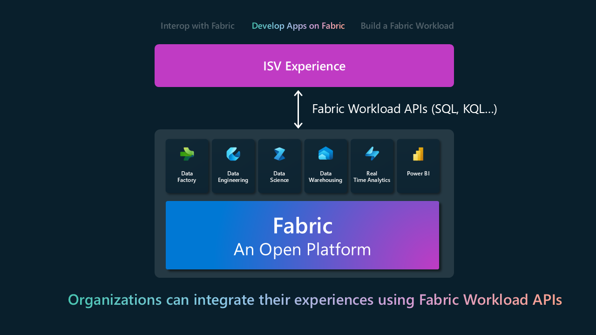Click the Data Science icon
The height and width of the screenshot is (335, 596).
[x=279, y=154]
